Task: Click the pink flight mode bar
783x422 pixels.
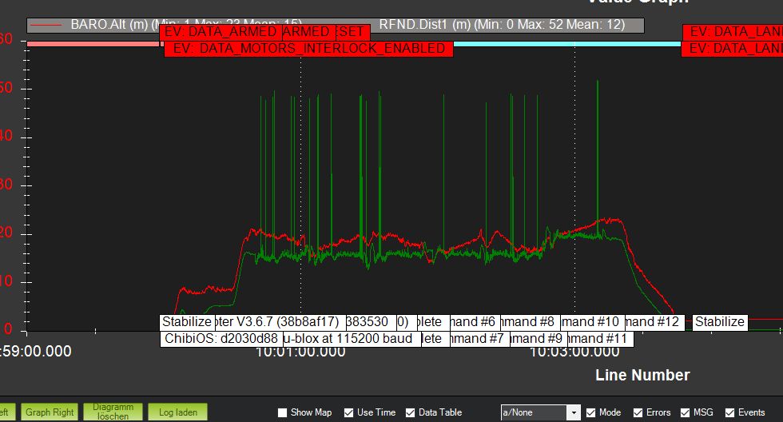Action: [x=93, y=44]
